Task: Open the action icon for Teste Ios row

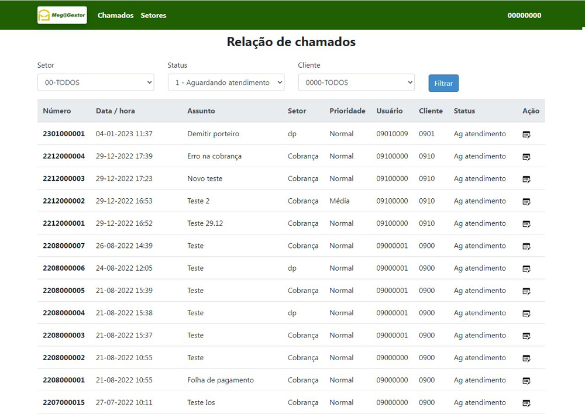Action: [x=526, y=402]
